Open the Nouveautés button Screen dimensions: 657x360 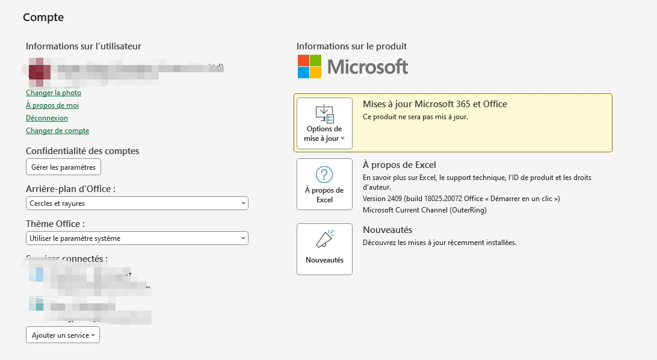click(324, 249)
